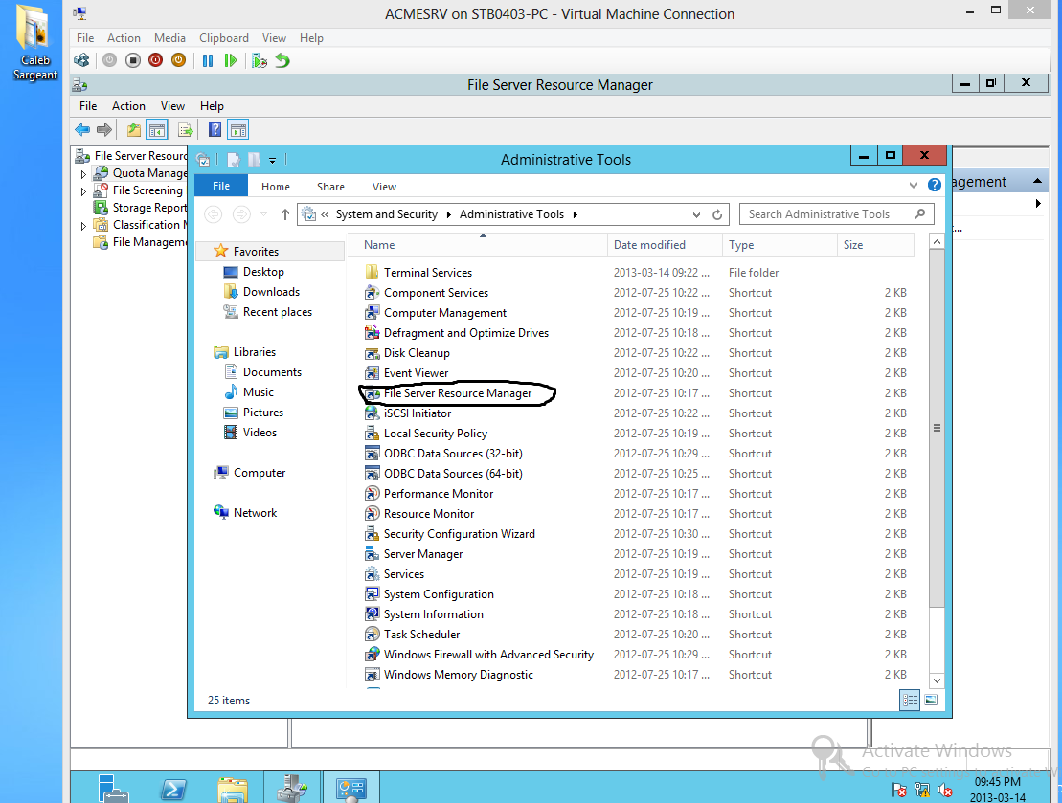Image resolution: width=1062 pixels, height=803 pixels.
Task: Click Action Center flag tray icon
Action: click(x=899, y=790)
